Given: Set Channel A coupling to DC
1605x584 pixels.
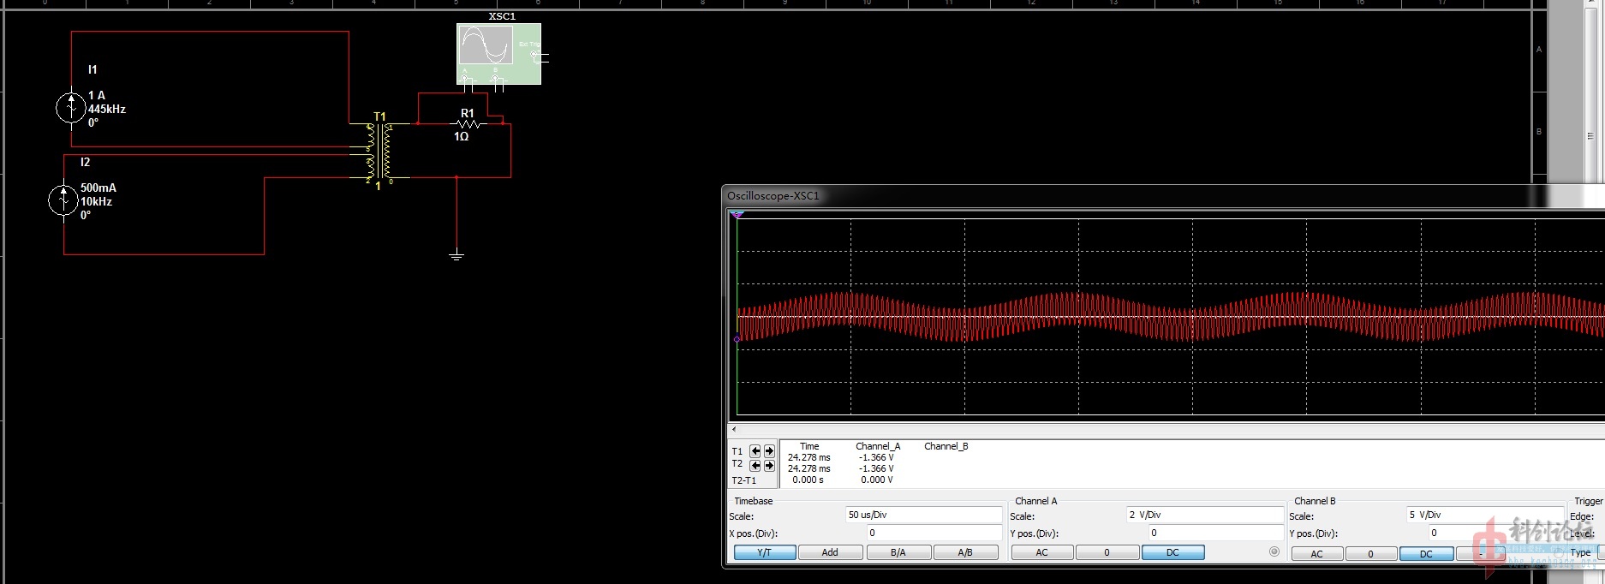Looking at the screenshot, I should point(1172,552).
